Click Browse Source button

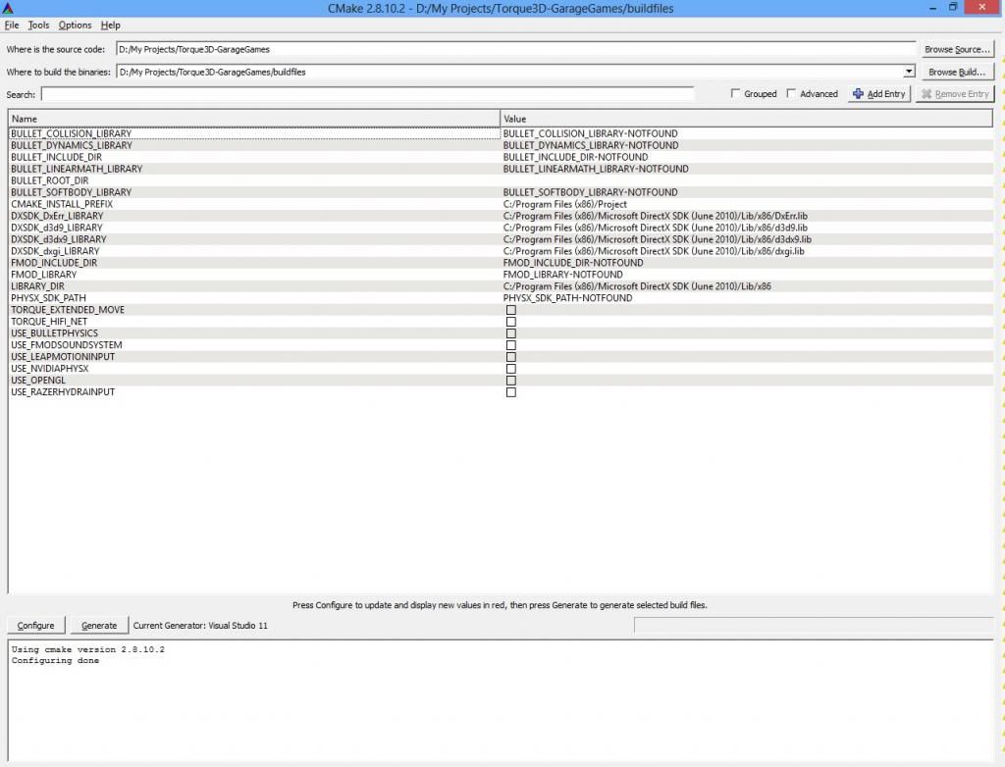tap(957, 49)
